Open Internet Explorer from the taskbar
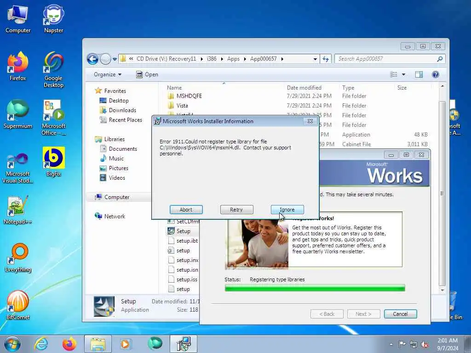The height and width of the screenshot is (353, 471). [41, 344]
